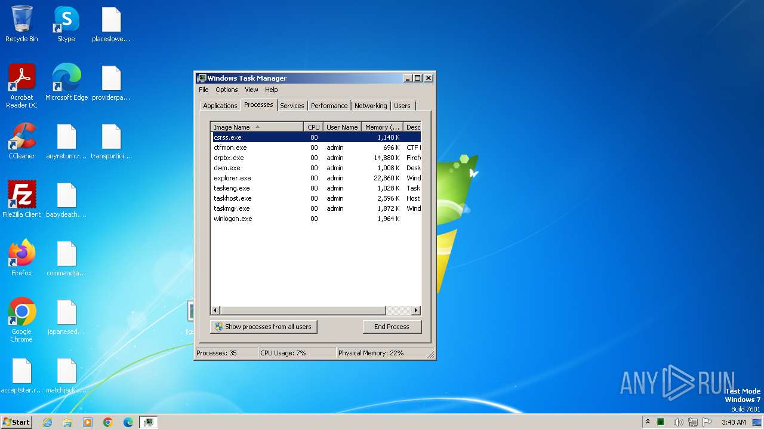Sort by CPU column header
764x430 pixels.
[313, 127]
